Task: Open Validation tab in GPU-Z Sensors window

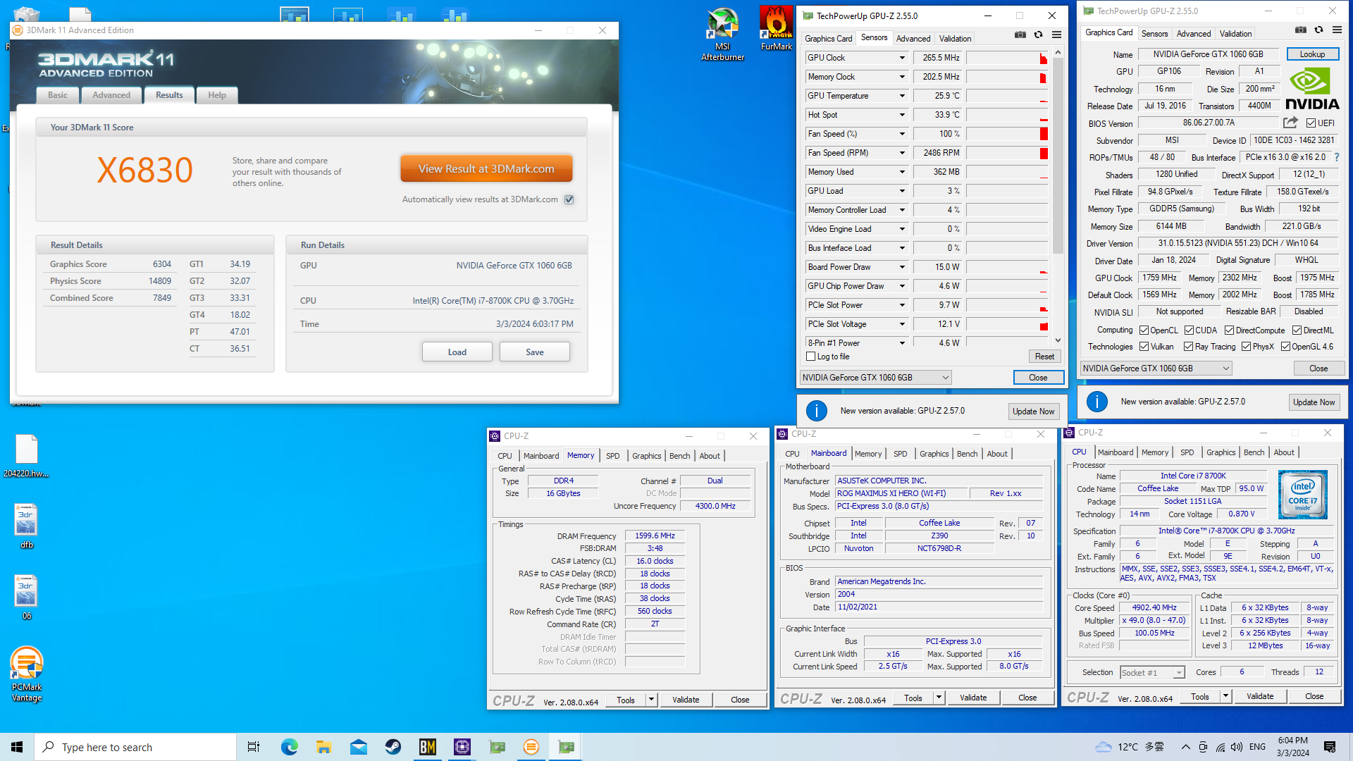Action: 955,39
